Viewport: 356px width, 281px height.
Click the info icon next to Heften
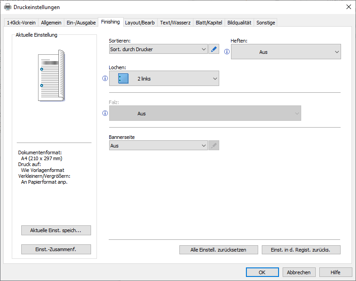click(227, 52)
